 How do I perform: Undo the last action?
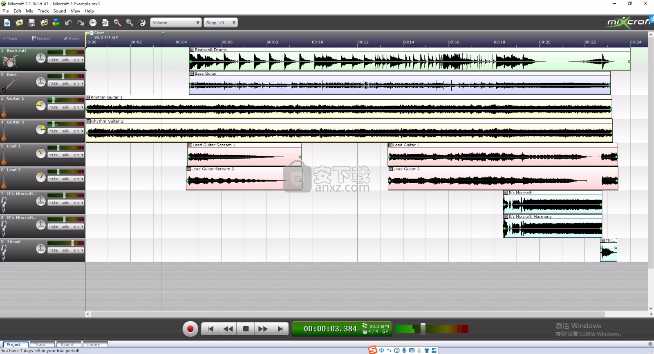click(x=68, y=23)
